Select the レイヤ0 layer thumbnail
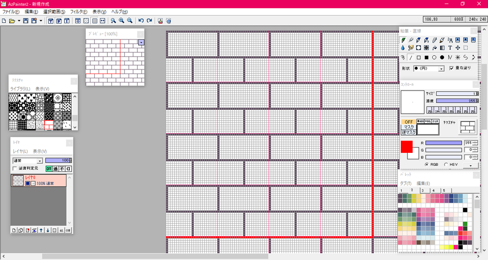Image resolution: width=488 pixels, height=260 pixels. [18, 180]
